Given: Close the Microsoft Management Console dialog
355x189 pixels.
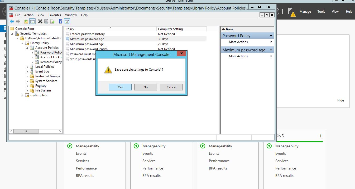Looking at the screenshot, I should (x=181, y=54).
